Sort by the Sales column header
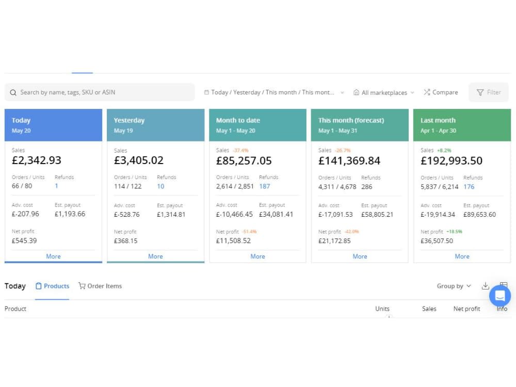516x387 pixels. pyautogui.click(x=429, y=309)
